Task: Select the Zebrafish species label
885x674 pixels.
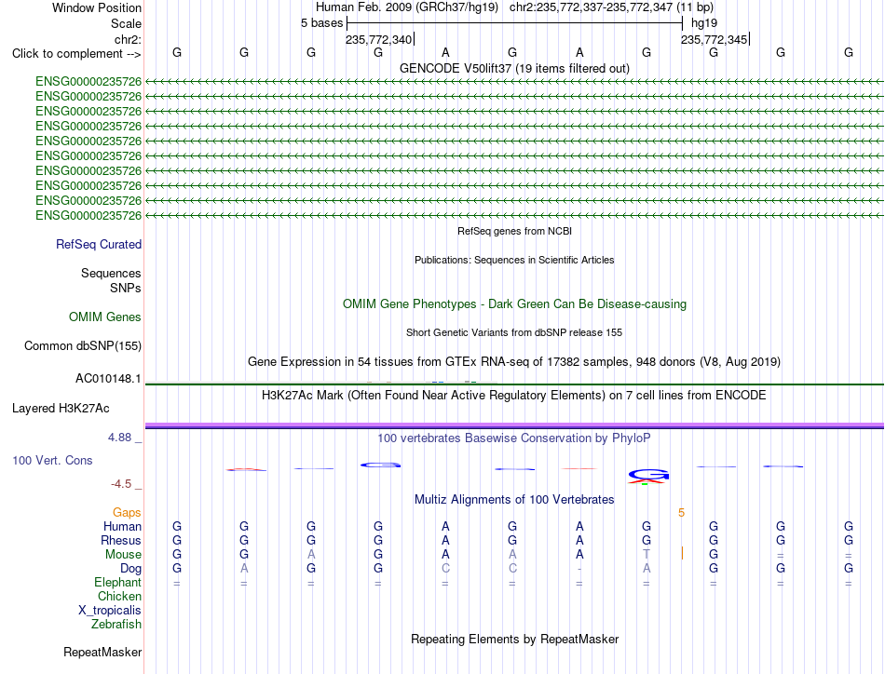Action: click(116, 625)
